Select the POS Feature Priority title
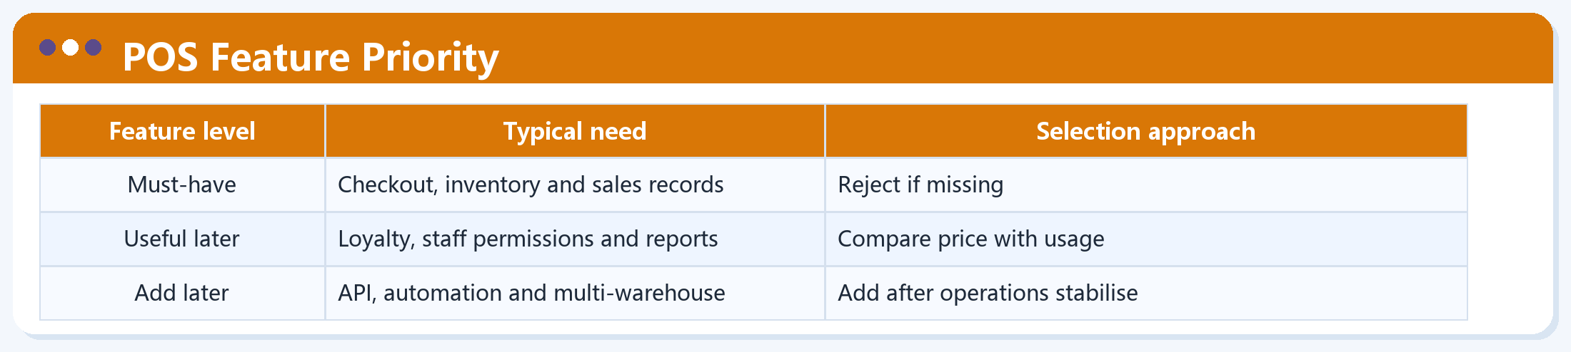The width and height of the screenshot is (1571, 352). pyautogui.click(x=311, y=57)
